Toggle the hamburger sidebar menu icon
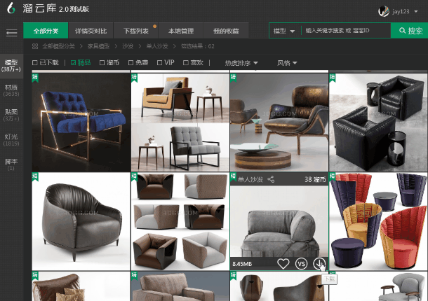This screenshot has width=428, height=301. (x=11, y=32)
